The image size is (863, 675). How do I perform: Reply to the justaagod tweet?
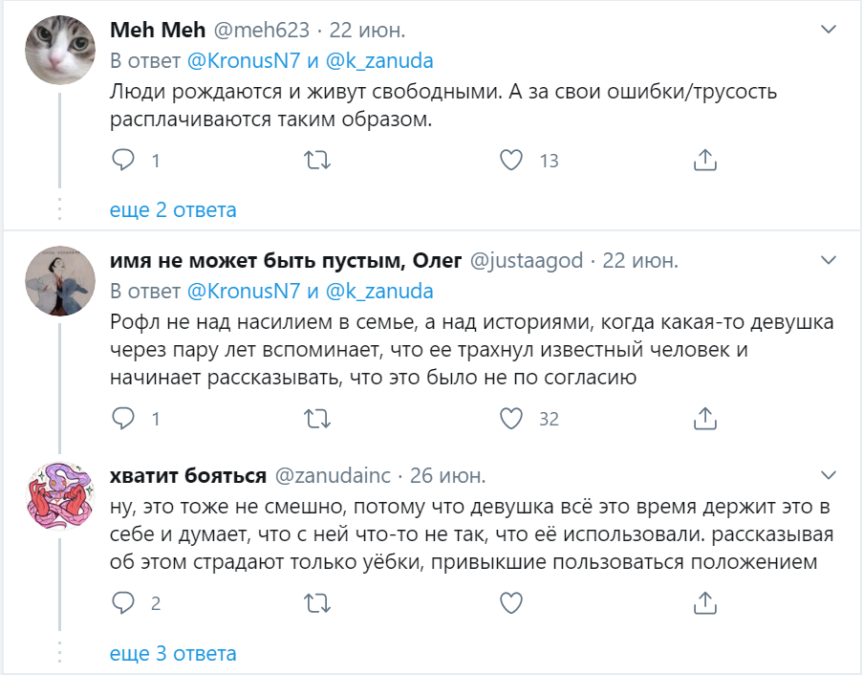[x=124, y=418]
